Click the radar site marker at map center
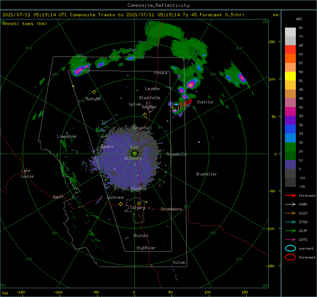This screenshot has width=317, height=297. (x=135, y=154)
